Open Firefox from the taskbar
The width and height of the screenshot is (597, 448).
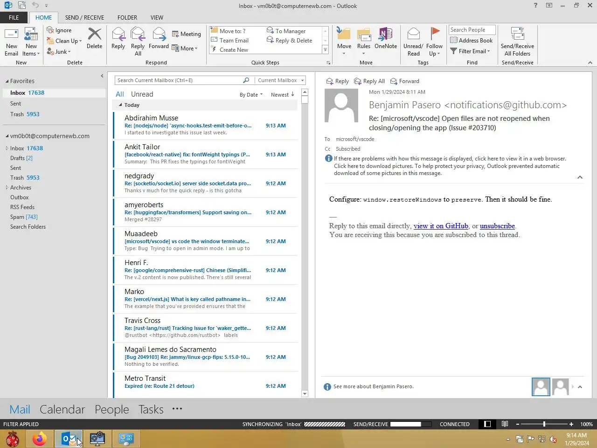[x=40, y=439]
